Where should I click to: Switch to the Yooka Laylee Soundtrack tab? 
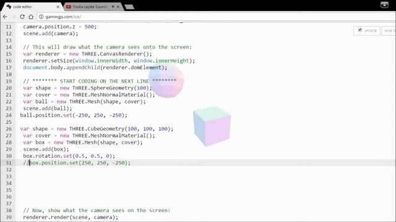click(93, 7)
